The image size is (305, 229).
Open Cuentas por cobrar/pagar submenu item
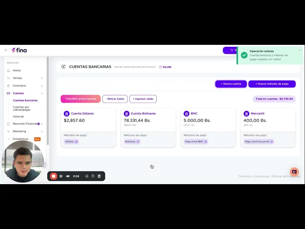pyautogui.click(x=21, y=108)
